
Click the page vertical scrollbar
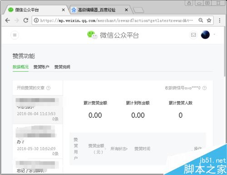point(225,51)
